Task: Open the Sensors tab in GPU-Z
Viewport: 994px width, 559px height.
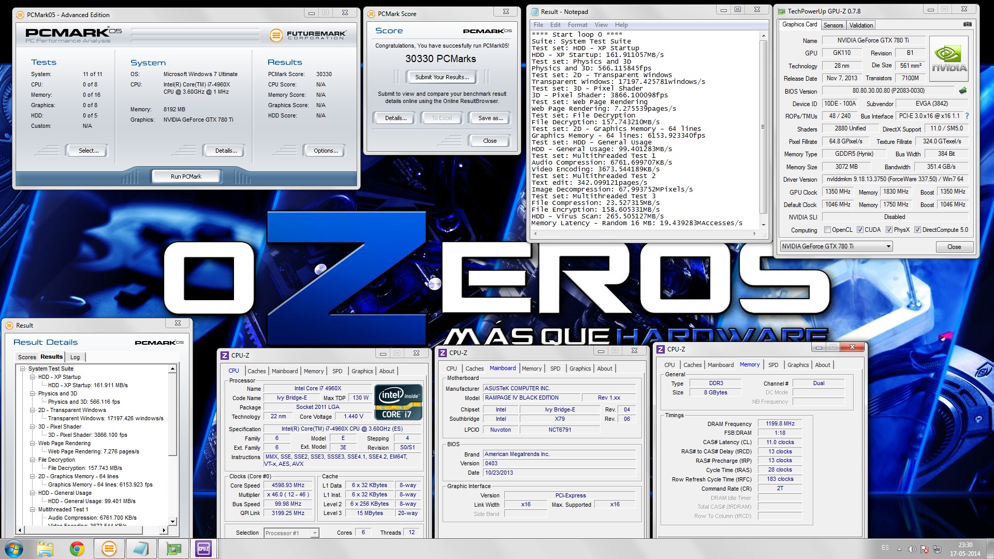Action: coord(833,25)
